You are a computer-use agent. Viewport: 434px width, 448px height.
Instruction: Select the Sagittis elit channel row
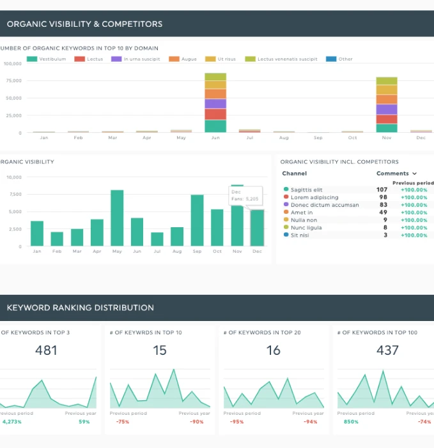(307, 190)
